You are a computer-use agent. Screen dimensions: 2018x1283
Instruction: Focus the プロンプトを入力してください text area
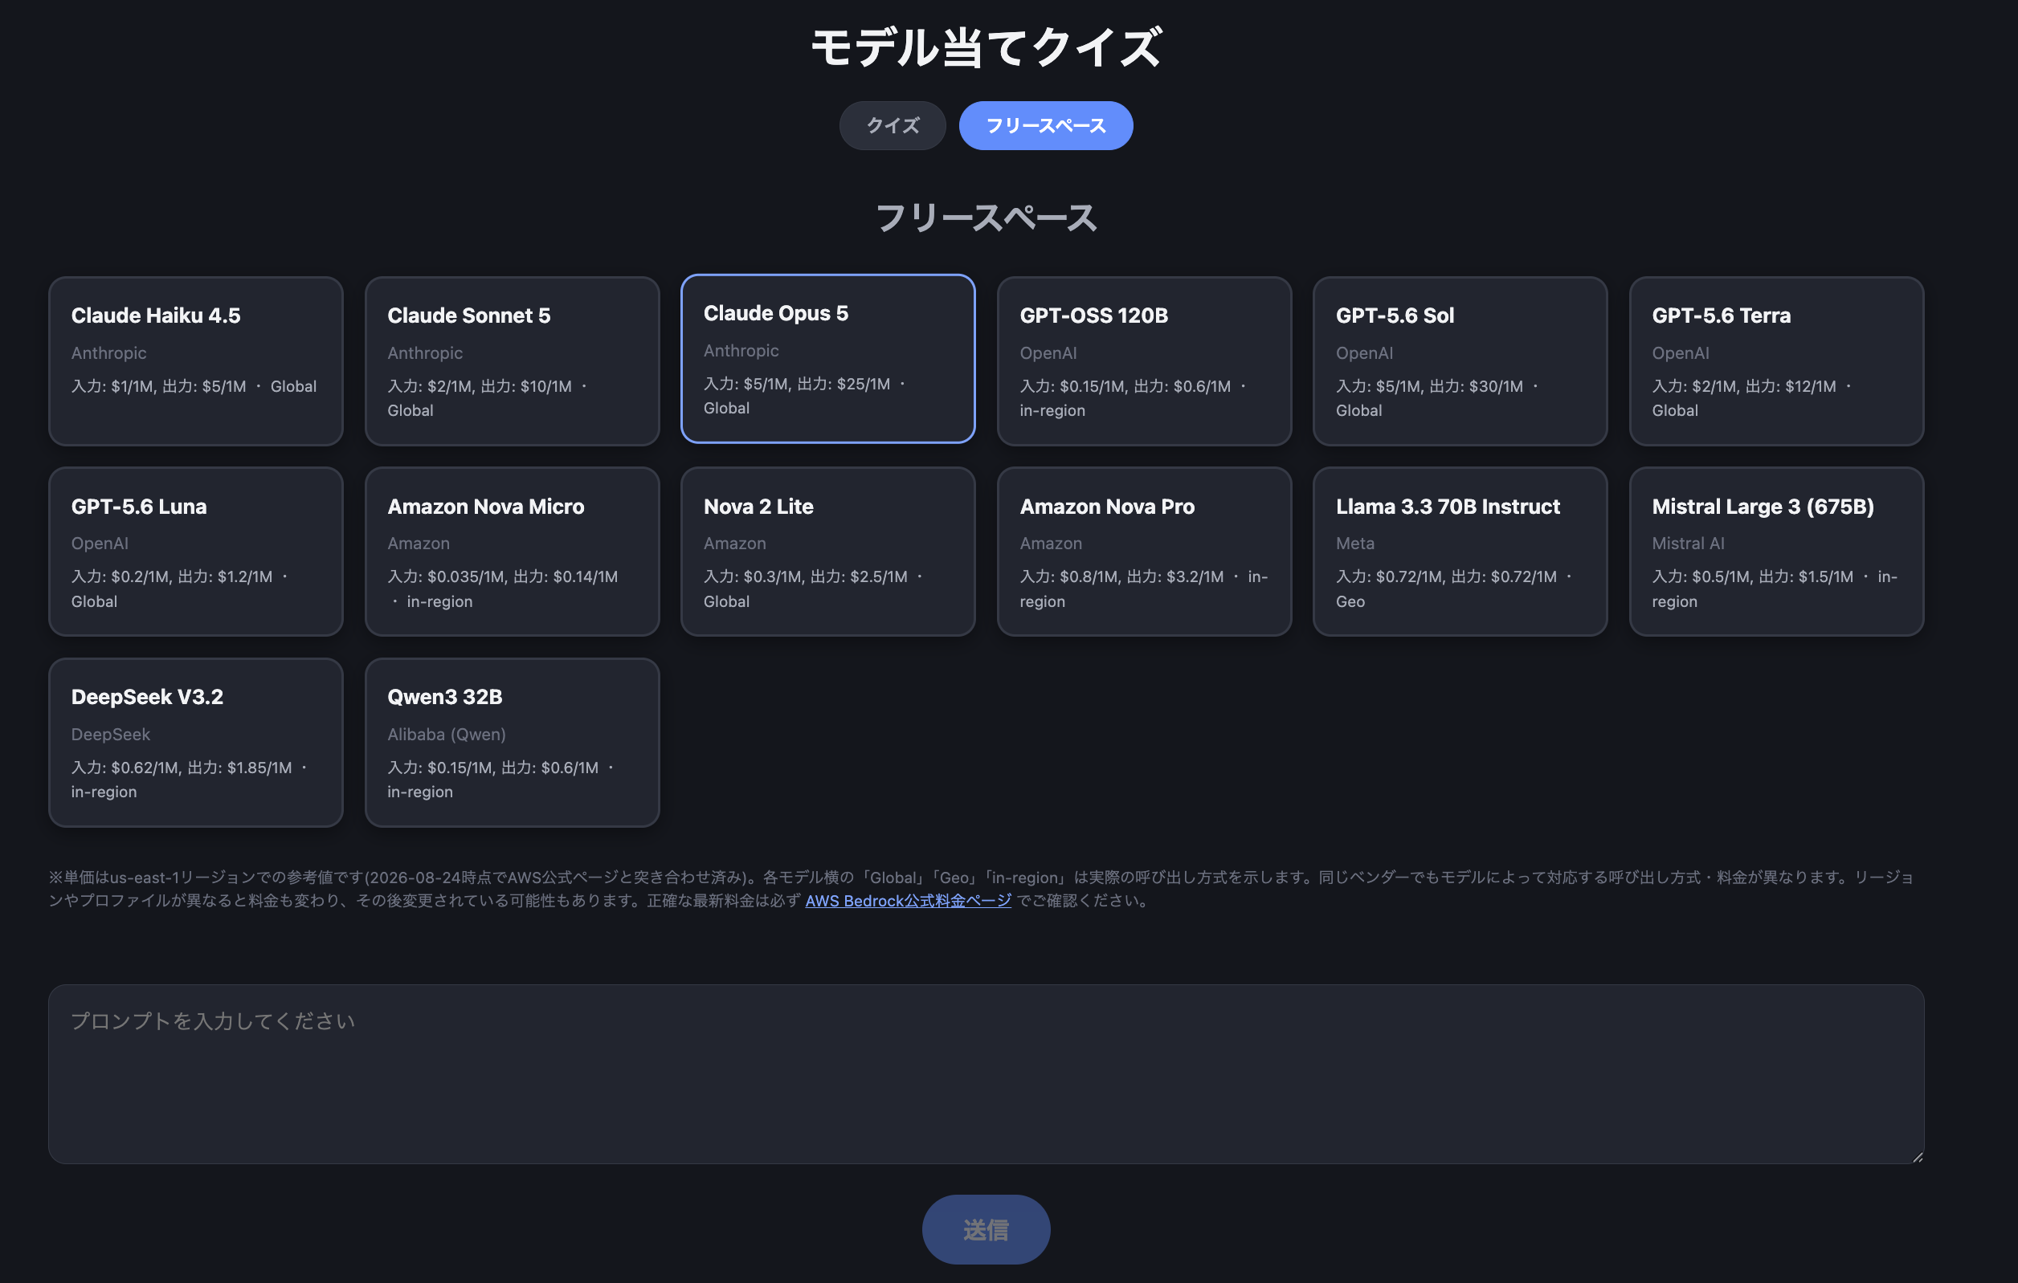(987, 1074)
